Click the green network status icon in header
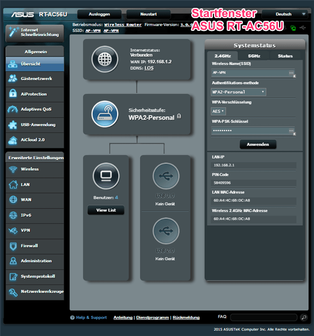314x336 pixels. tap(293, 27)
